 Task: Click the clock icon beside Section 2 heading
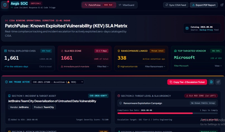(119, 96)
